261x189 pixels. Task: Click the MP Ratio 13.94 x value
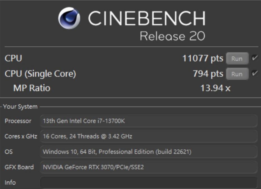click(x=216, y=88)
